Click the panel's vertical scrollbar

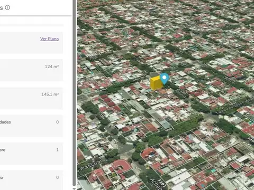tap(74, 93)
